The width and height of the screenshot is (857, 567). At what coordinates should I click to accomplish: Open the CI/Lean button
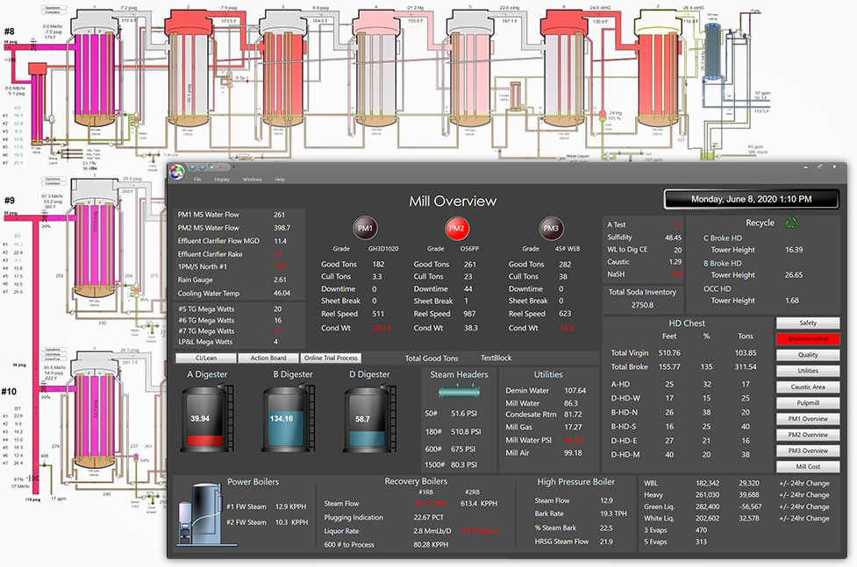point(206,358)
